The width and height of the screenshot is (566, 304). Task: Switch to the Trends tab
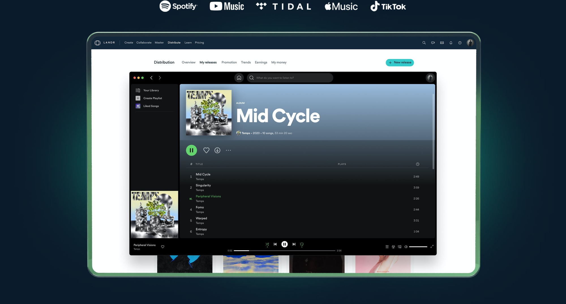coord(246,62)
